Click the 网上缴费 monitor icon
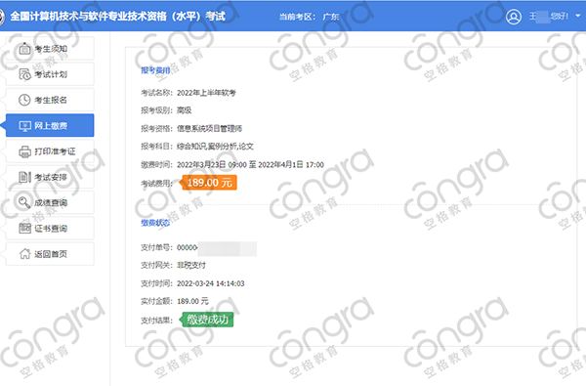Screen dimensions: 586x386 click(24, 126)
